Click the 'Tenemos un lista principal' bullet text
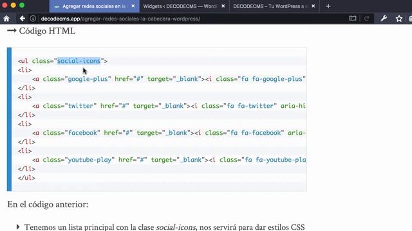 tap(165, 227)
